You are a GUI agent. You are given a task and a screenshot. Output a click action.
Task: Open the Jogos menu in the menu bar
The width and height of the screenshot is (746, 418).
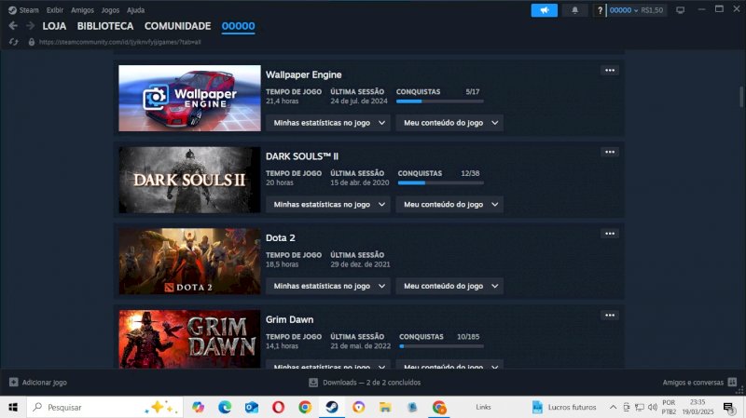coord(110,9)
